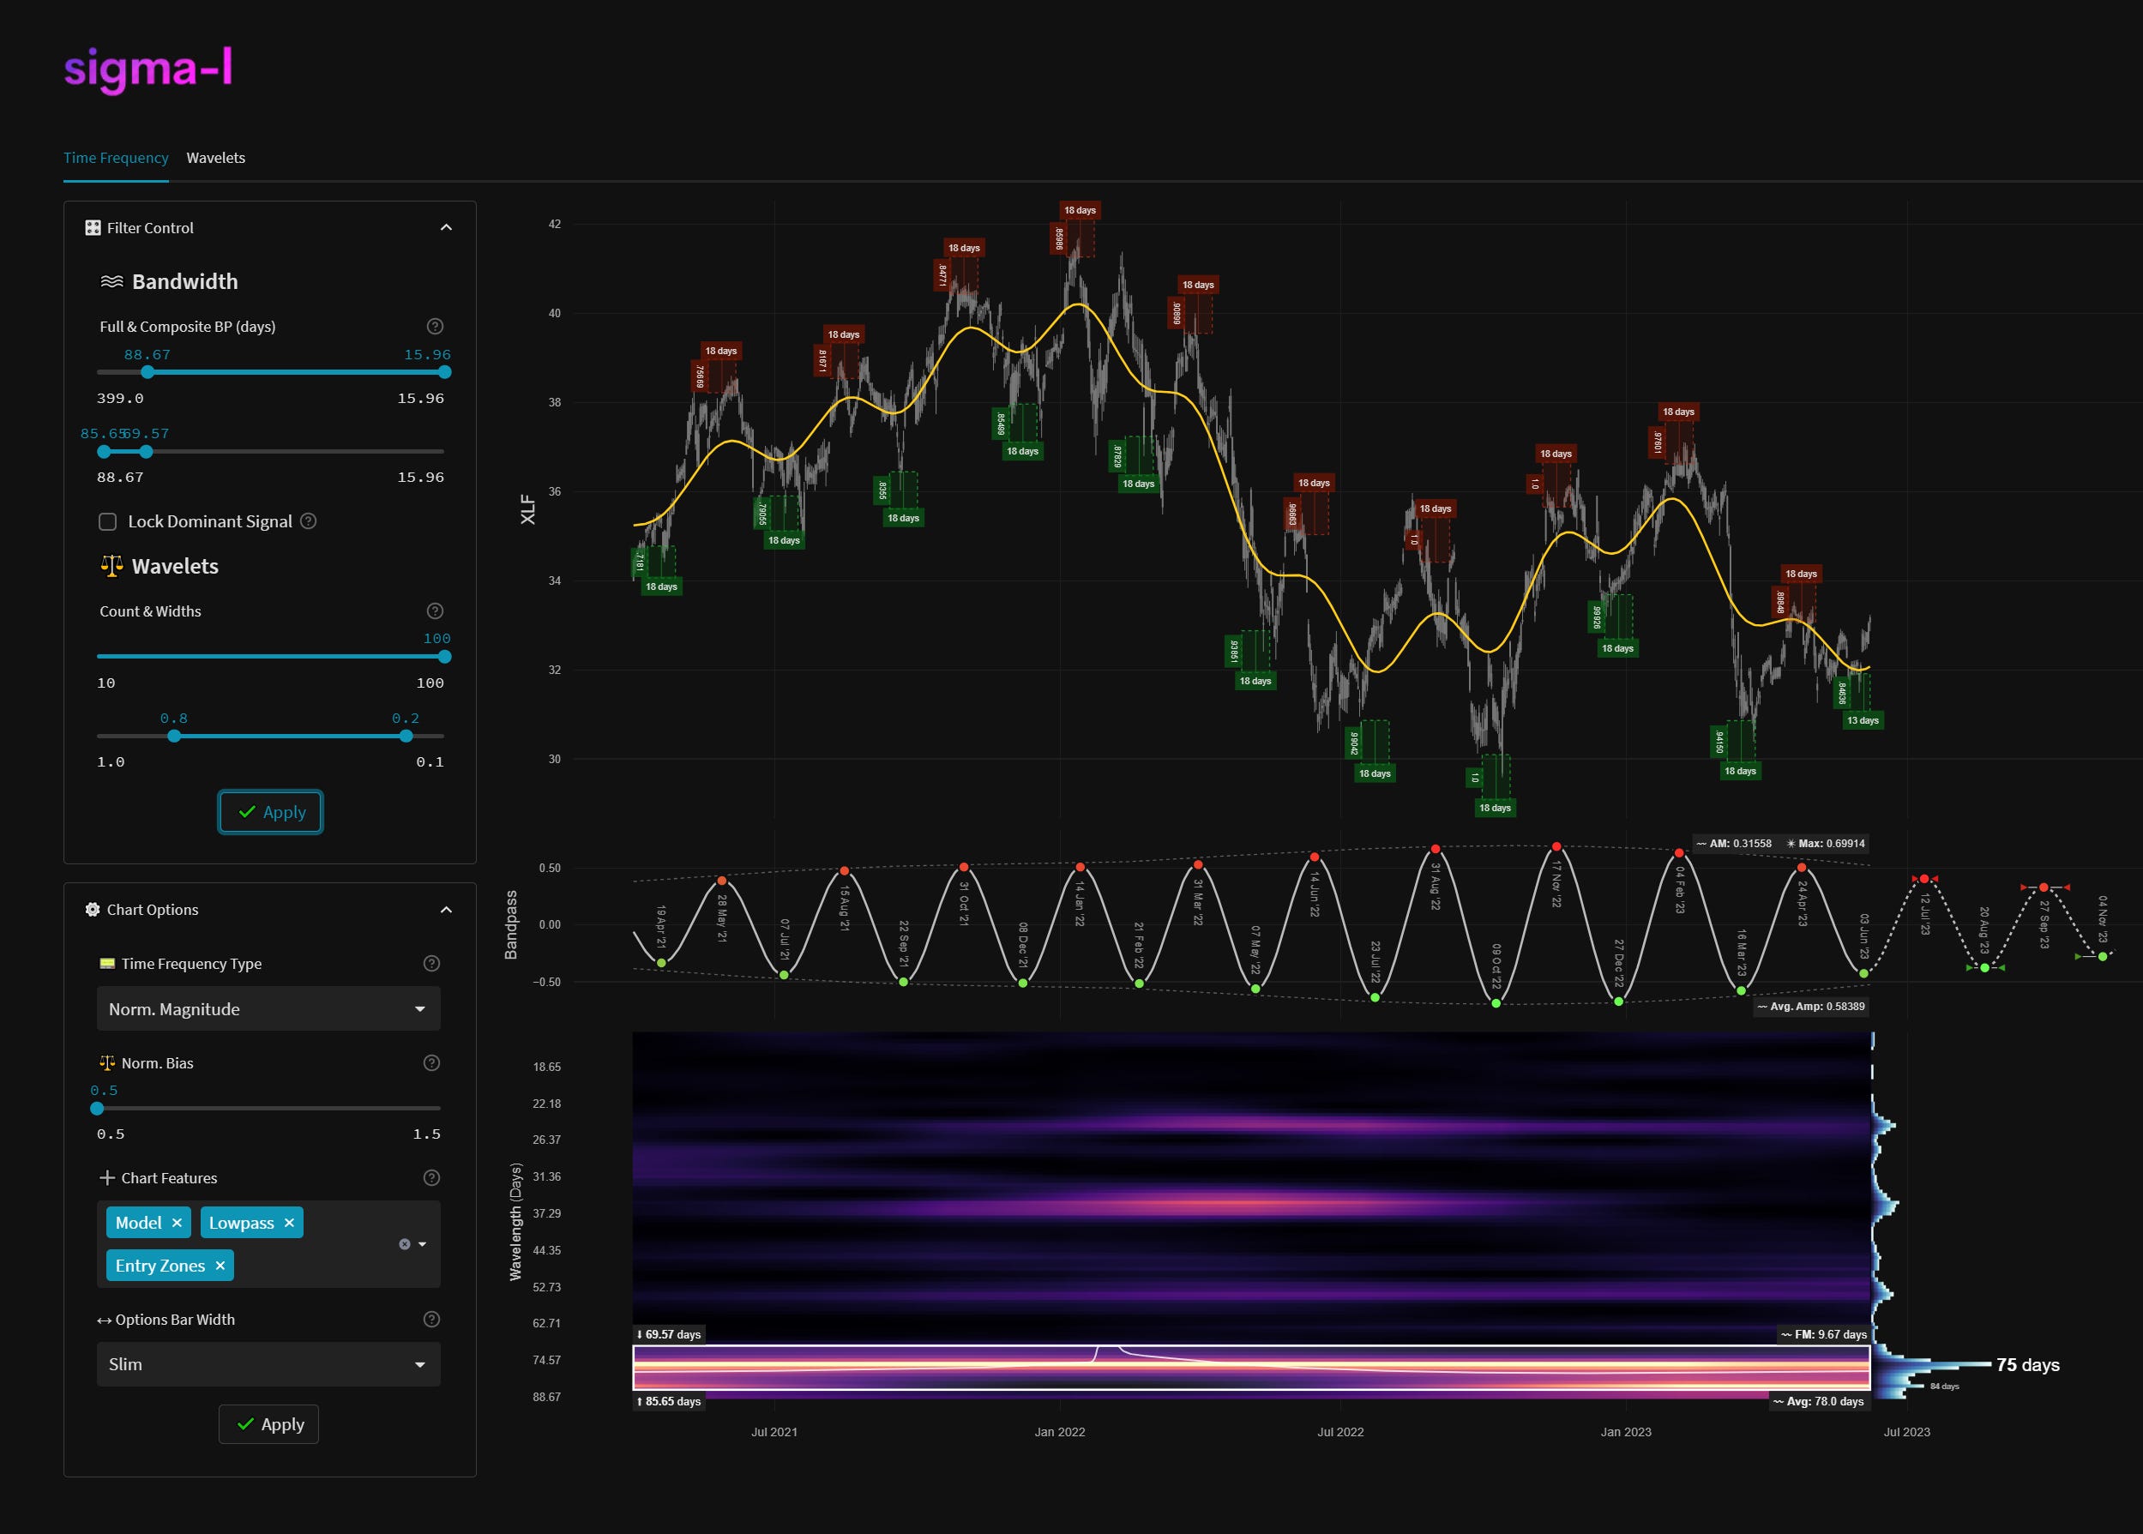
Task: Click help icon for Count & Widths
Action: pos(435,611)
